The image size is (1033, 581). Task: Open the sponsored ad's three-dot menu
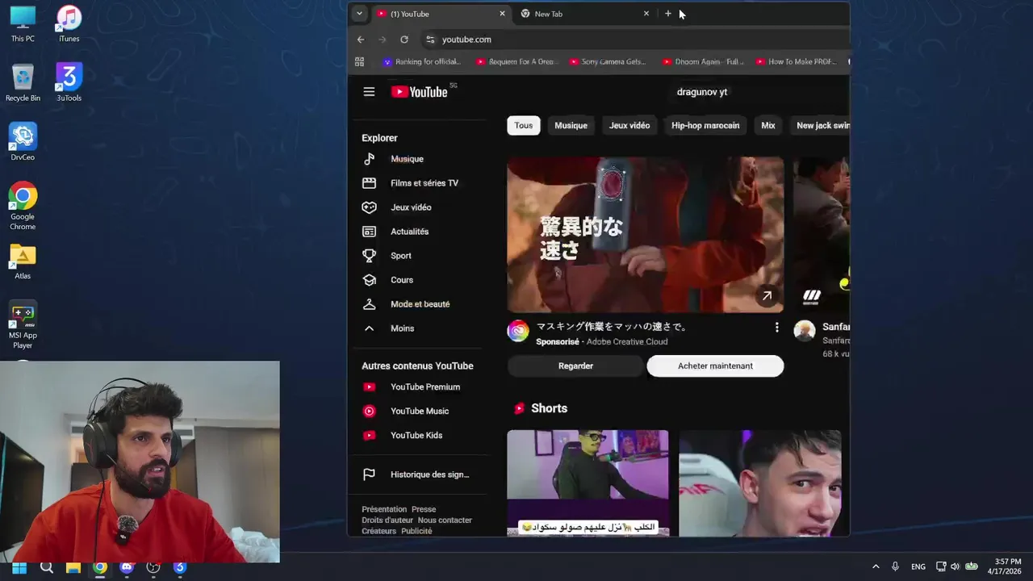point(776,327)
